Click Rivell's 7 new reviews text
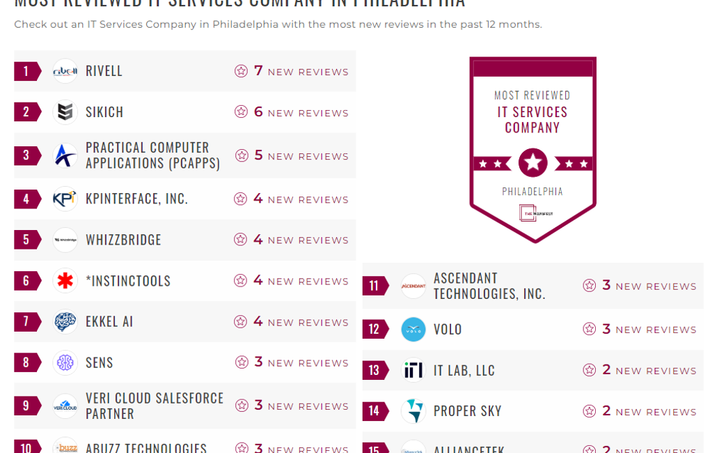The width and height of the screenshot is (710, 453). [300, 71]
